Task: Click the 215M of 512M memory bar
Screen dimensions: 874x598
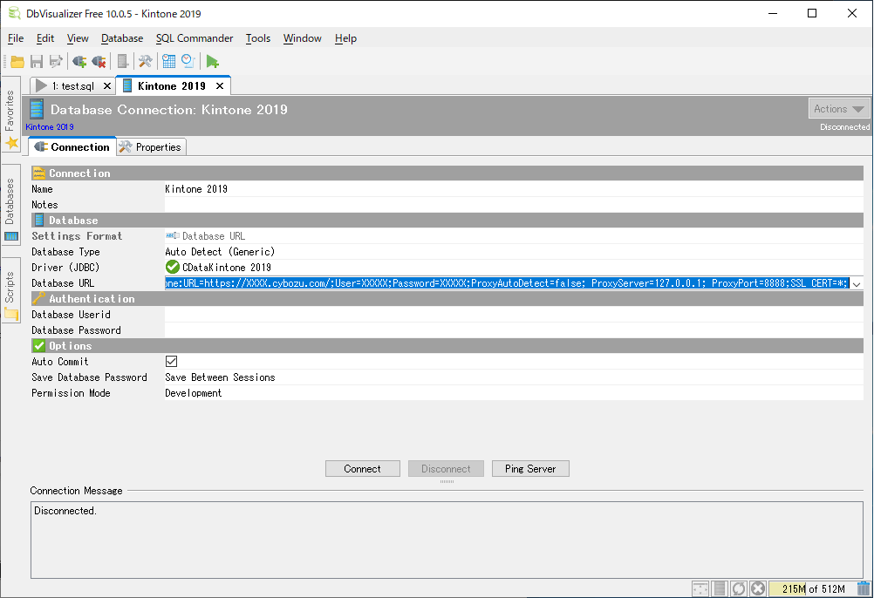Action: tap(811, 588)
